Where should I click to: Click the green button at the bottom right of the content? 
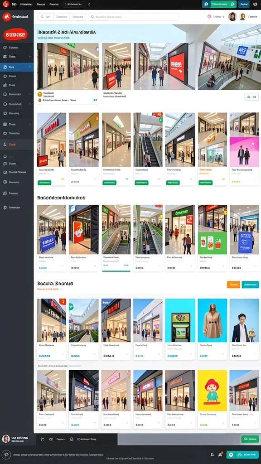250,439
